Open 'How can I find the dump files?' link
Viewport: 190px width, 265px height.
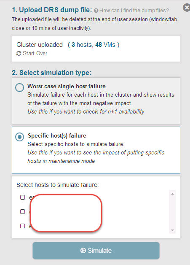pos(134,11)
